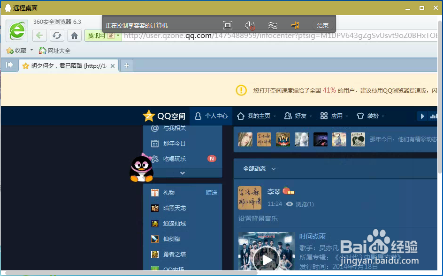Expand the 好友 dropdown arrow
Image resolution: width=443 pixels, height=276 pixels.
point(311,116)
